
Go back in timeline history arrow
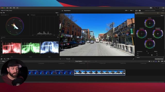[x=69, y=61]
